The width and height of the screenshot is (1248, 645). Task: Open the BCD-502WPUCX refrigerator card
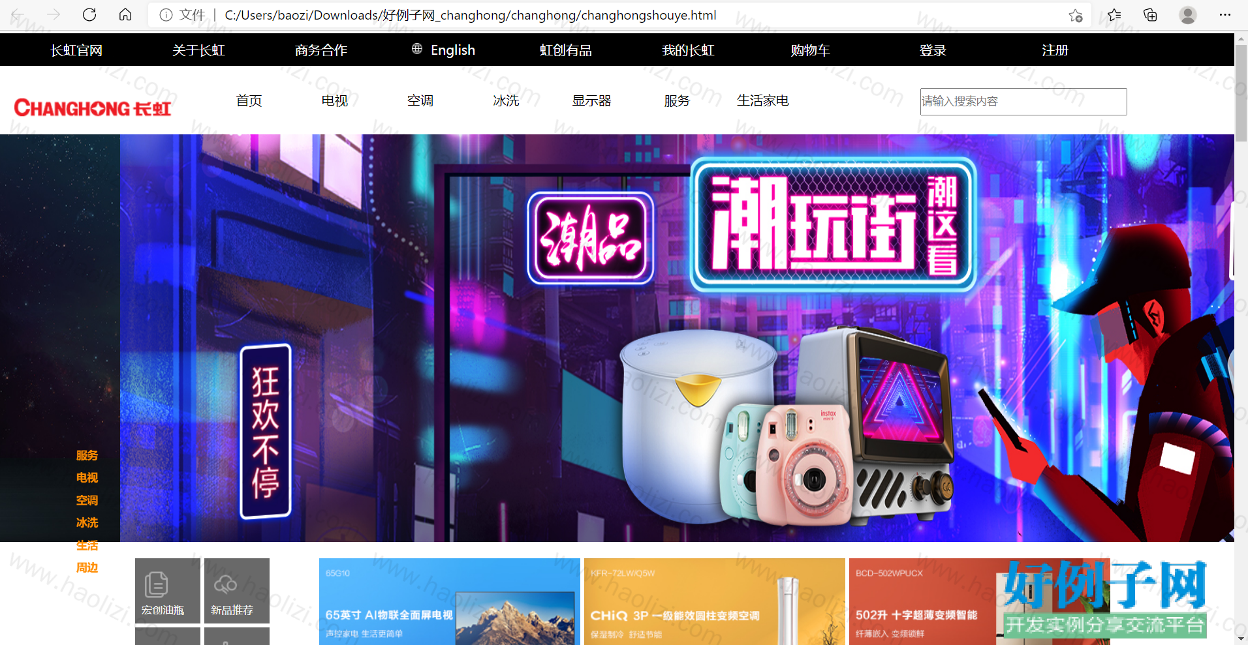(x=979, y=601)
